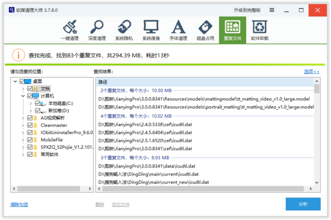Image resolution: width=331 pixels, height=220 pixels.
Task: Open 深度清理 magnifier tool
Action: 97,30
